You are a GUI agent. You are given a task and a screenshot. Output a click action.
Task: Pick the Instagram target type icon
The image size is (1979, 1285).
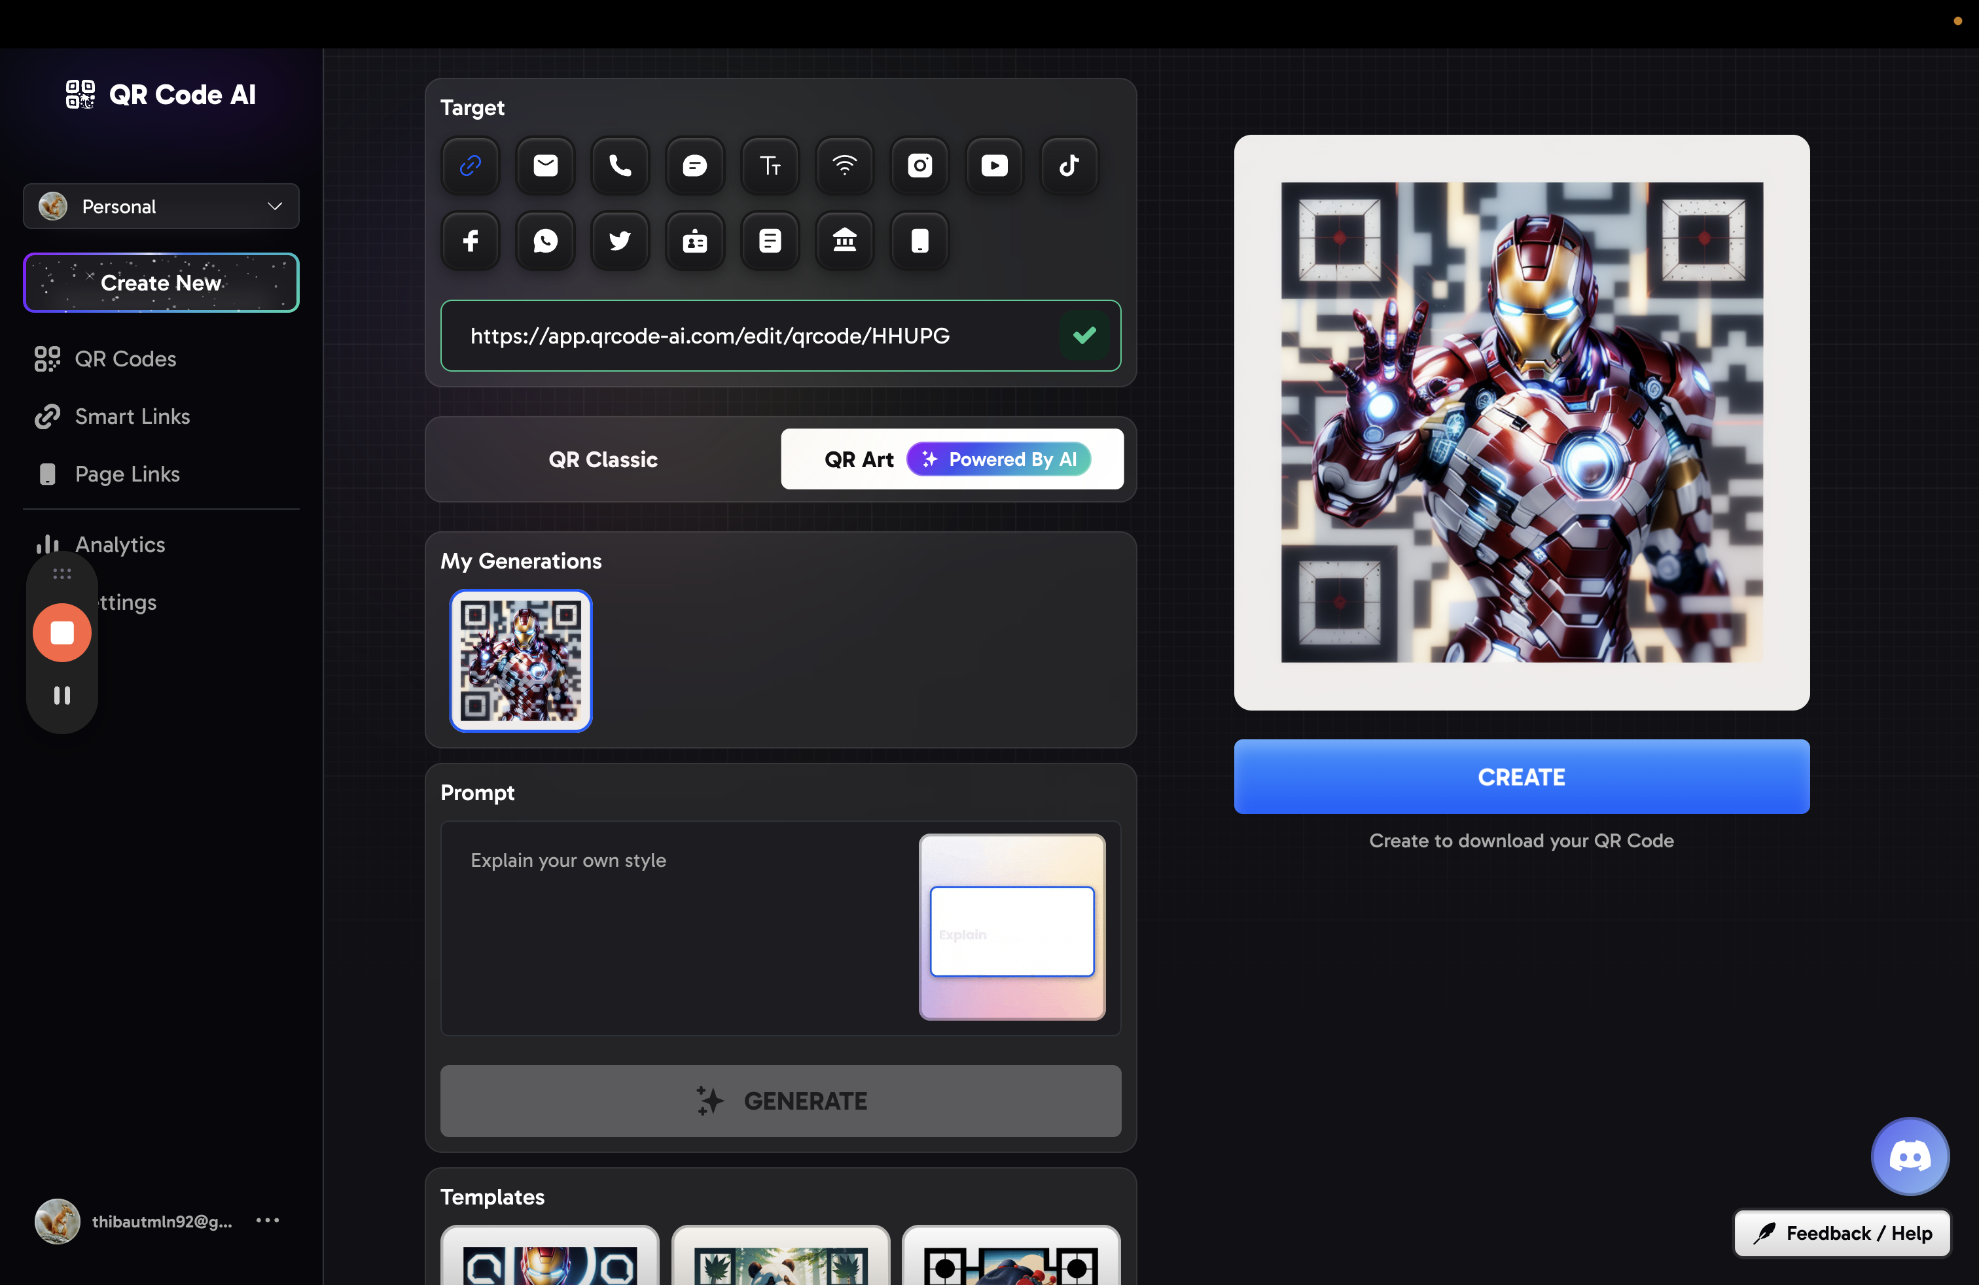click(x=919, y=166)
